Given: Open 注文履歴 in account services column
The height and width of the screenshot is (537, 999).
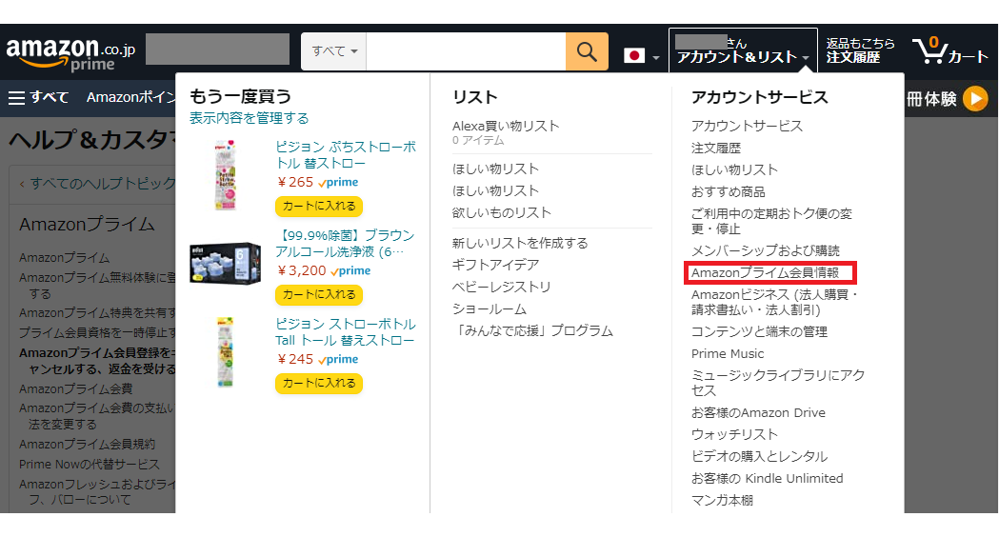Looking at the screenshot, I should 716,149.
